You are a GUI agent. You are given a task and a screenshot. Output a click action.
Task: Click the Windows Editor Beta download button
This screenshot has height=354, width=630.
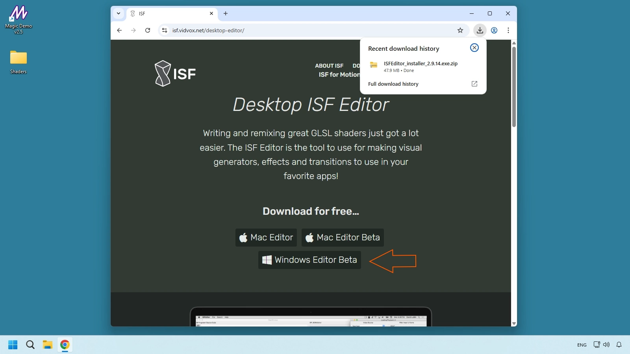309,260
